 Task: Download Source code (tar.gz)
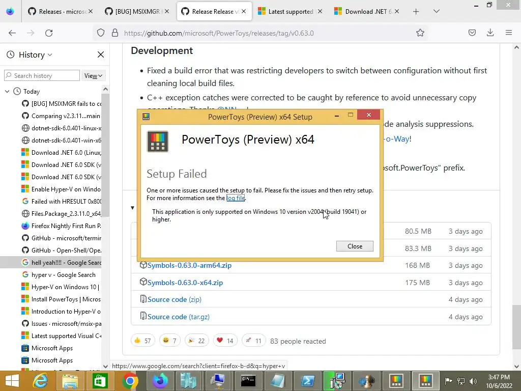point(179,317)
